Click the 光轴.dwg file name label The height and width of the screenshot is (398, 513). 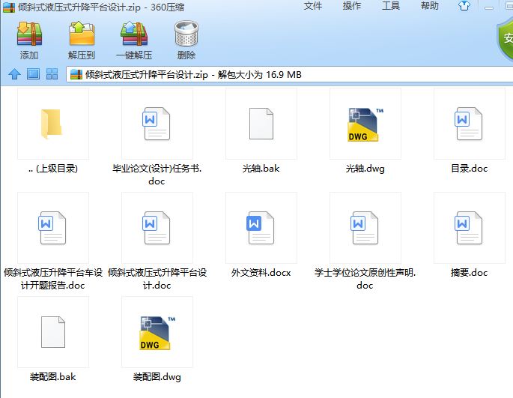(365, 169)
